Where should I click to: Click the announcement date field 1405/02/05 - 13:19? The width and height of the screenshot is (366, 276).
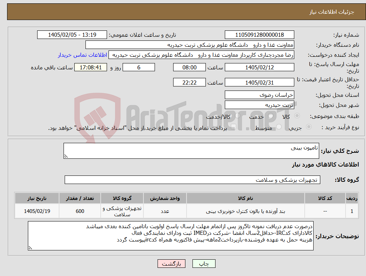coord(72,35)
